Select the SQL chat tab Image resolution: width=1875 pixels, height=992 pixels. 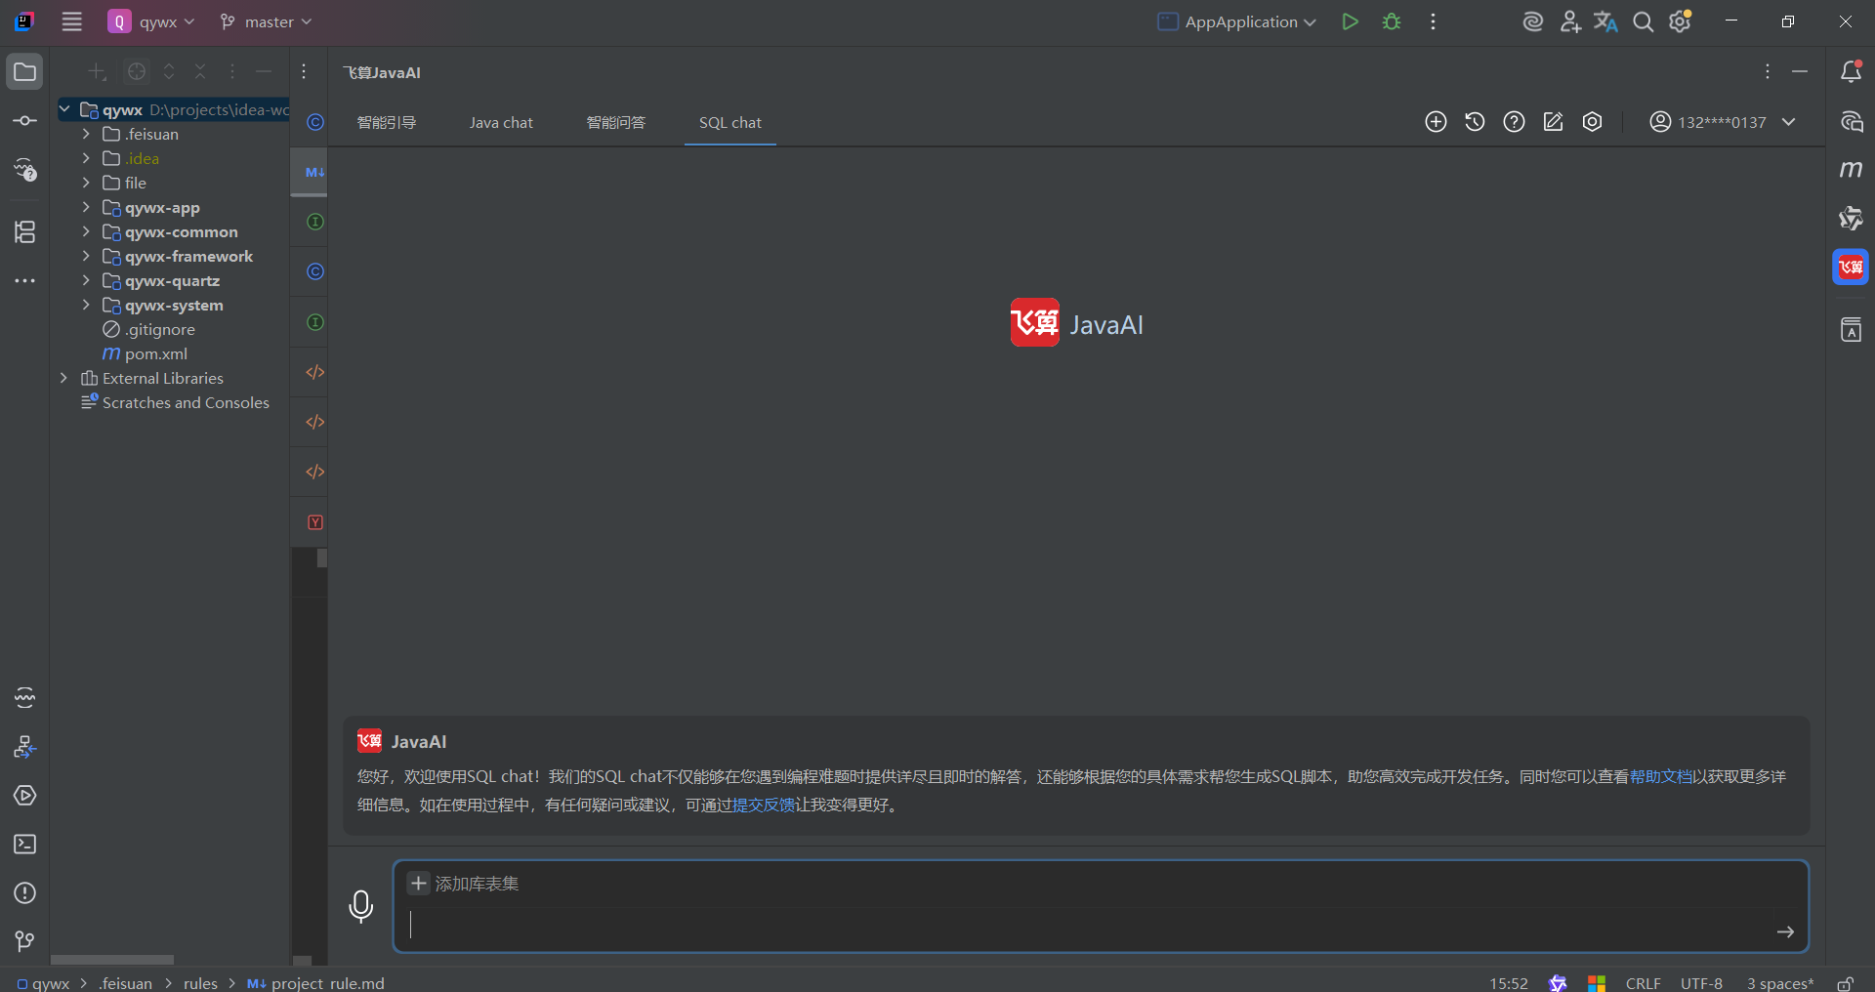tap(730, 122)
